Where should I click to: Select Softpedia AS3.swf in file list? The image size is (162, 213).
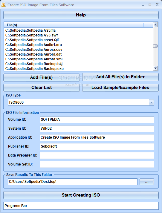pyautogui.click(x=79, y=35)
